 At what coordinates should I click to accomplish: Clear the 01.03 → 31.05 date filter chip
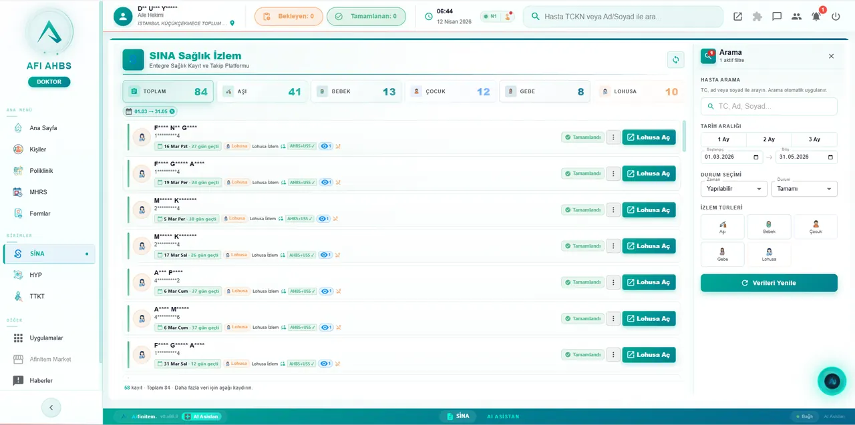(x=172, y=111)
